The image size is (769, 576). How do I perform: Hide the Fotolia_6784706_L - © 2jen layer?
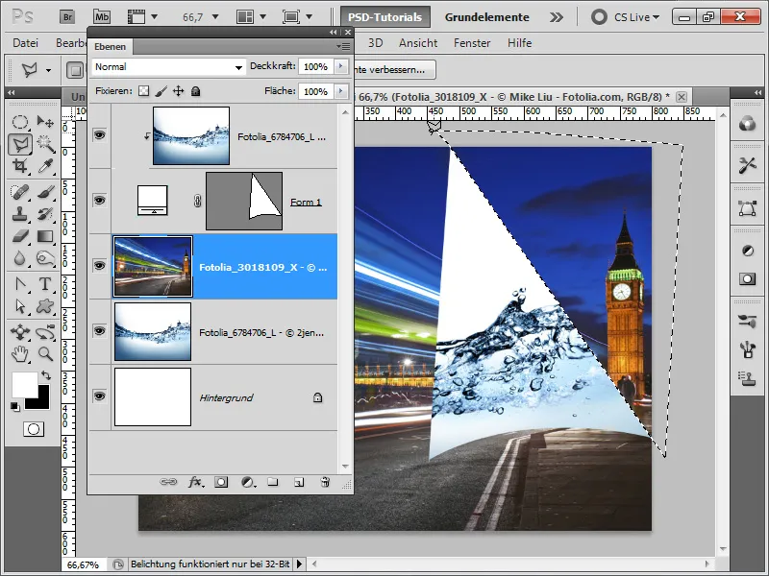pos(100,330)
